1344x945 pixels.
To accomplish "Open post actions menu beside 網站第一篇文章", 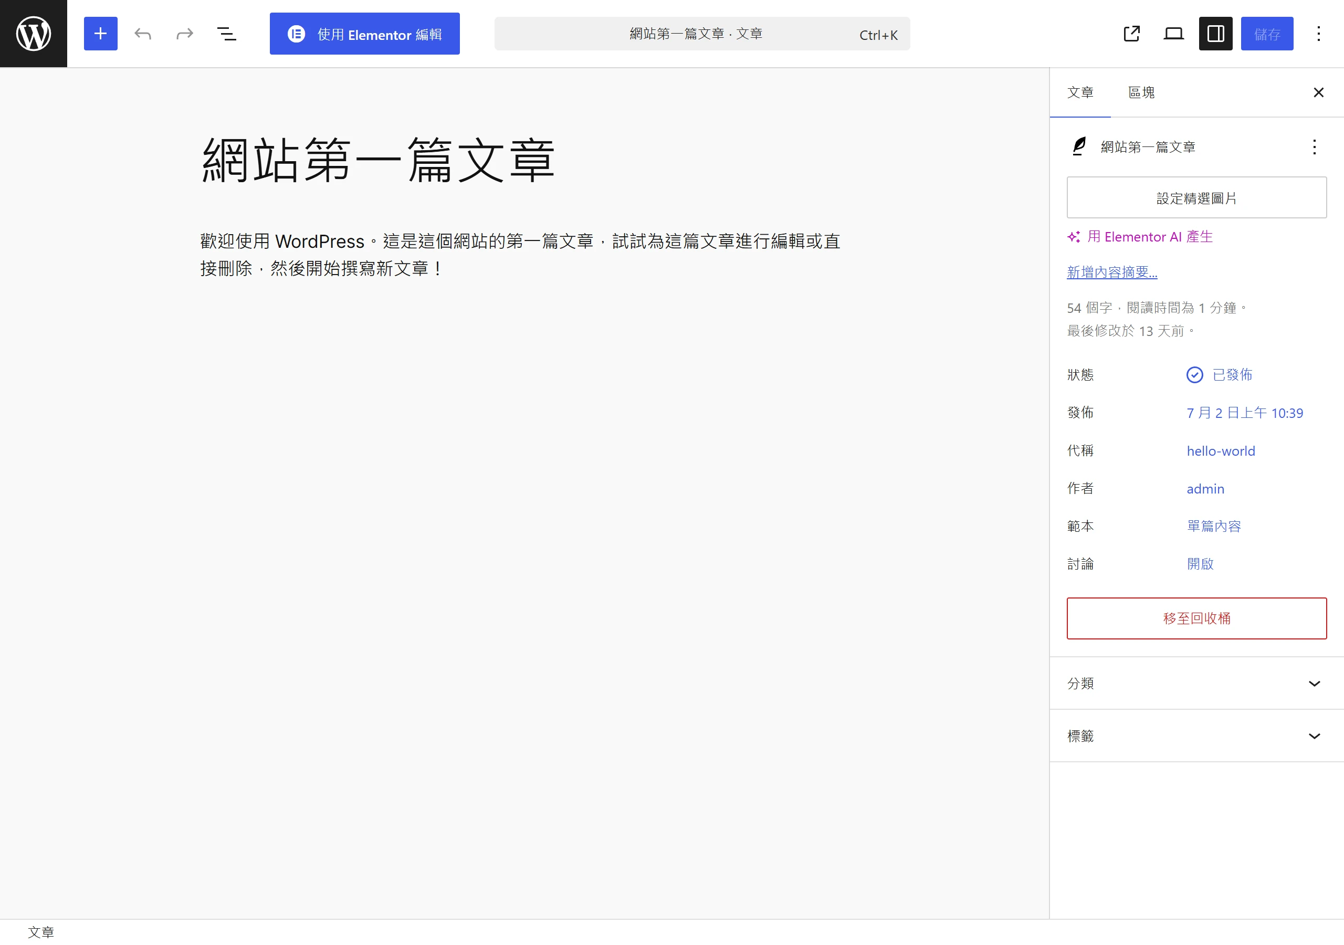I will tap(1315, 147).
